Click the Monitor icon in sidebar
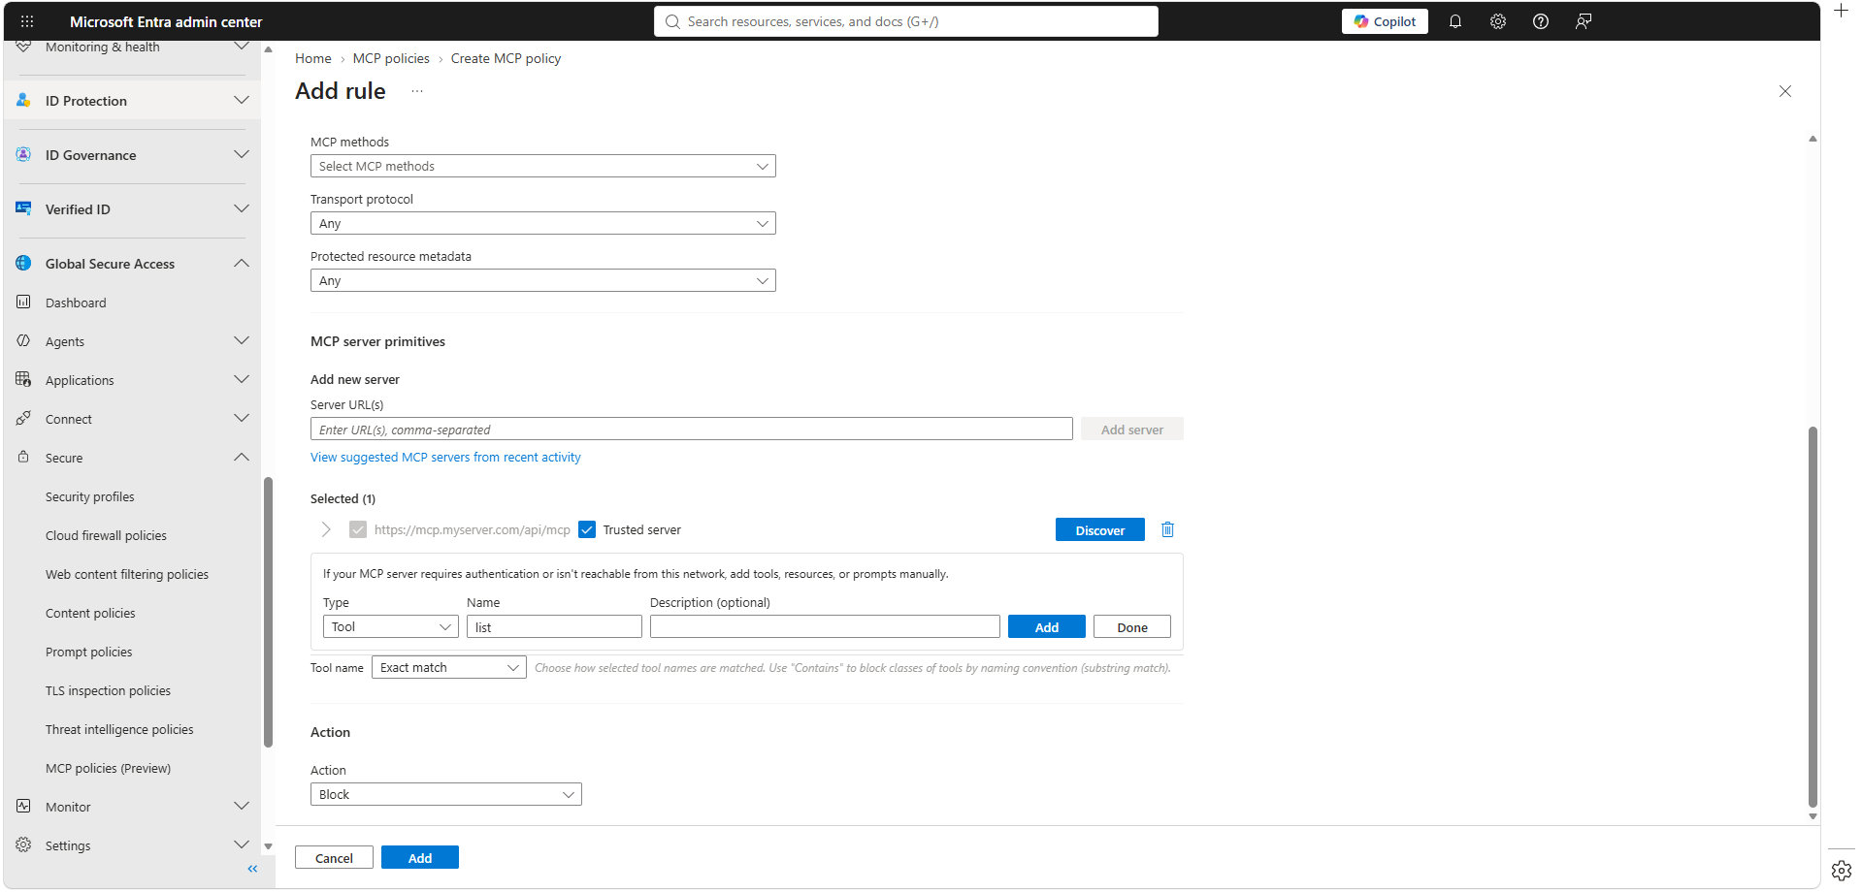The width and height of the screenshot is (1862, 892). (23, 806)
